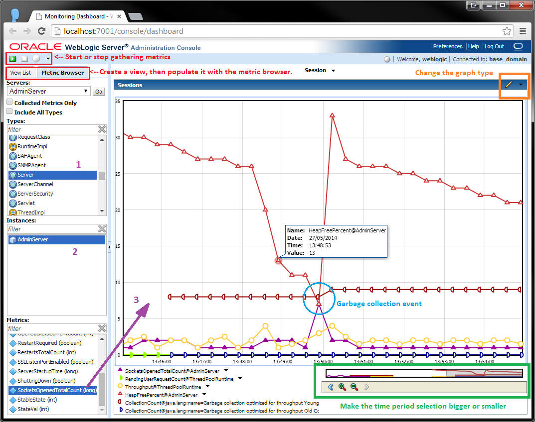Click the purple triangle SocketsOpenedTotalCount legend marker

[120, 370]
